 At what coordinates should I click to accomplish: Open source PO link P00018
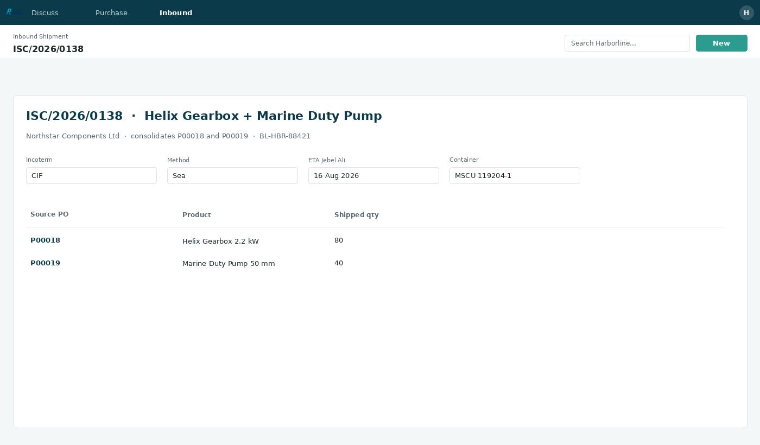coord(45,240)
